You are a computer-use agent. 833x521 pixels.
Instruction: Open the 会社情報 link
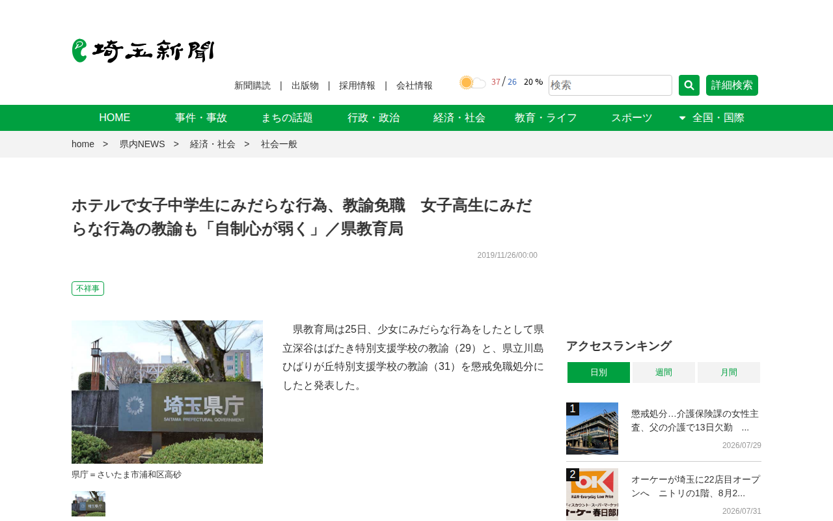(415, 85)
